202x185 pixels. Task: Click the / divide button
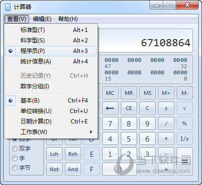166,123
